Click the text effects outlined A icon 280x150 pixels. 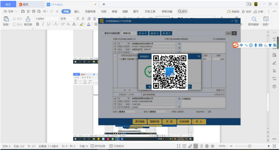74,24
